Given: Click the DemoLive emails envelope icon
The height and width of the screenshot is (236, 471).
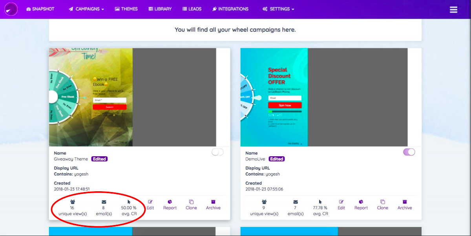Looking at the screenshot, I should tap(295, 202).
